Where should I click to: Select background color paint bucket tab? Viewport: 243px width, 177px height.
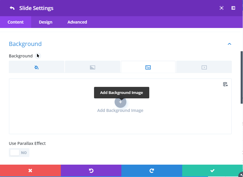click(x=36, y=67)
